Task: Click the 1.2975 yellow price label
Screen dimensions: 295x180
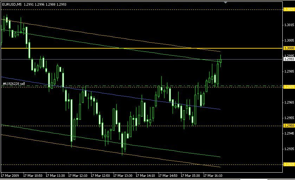Action: (289, 87)
